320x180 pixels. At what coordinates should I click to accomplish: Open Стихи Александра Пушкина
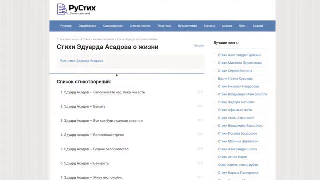click(240, 55)
